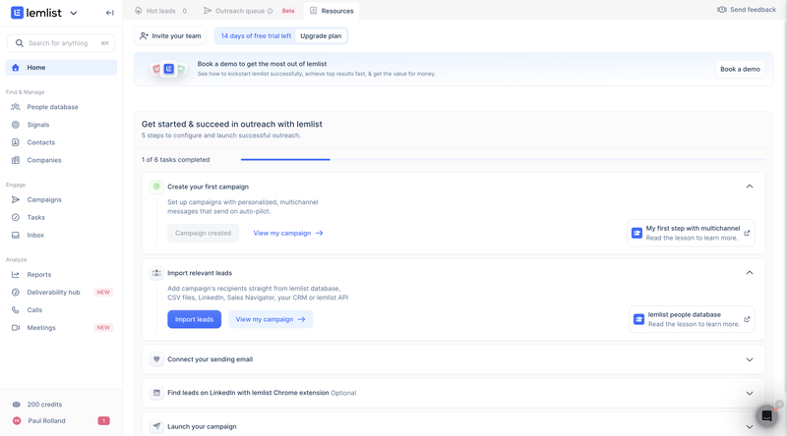The width and height of the screenshot is (787, 436).
Task: Click Invite your team button
Action: click(170, 36)
